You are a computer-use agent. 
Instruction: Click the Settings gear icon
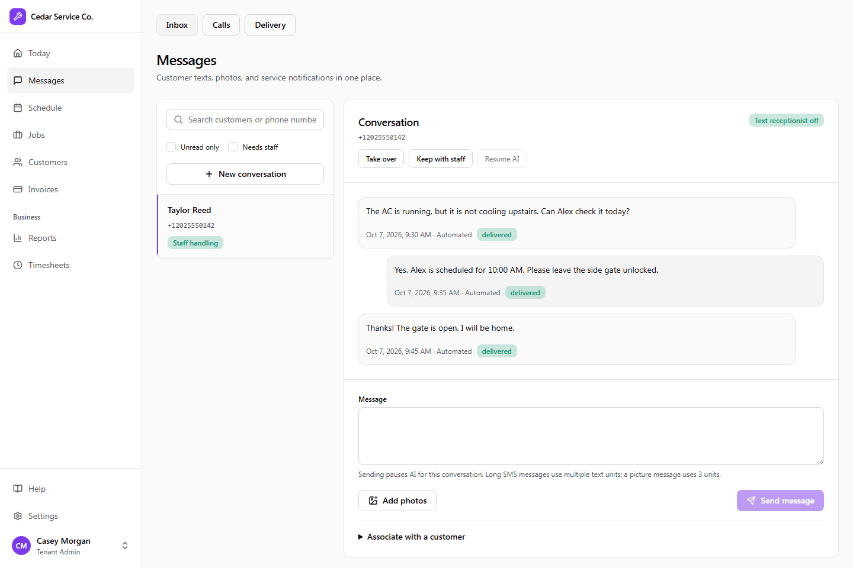click(18, 516)
